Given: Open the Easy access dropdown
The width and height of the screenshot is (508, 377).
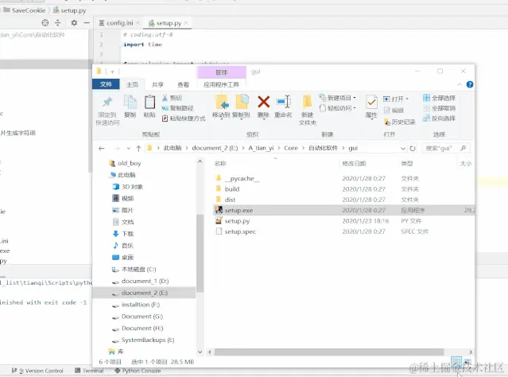Looking at the screenshot, I should [337, 108].
